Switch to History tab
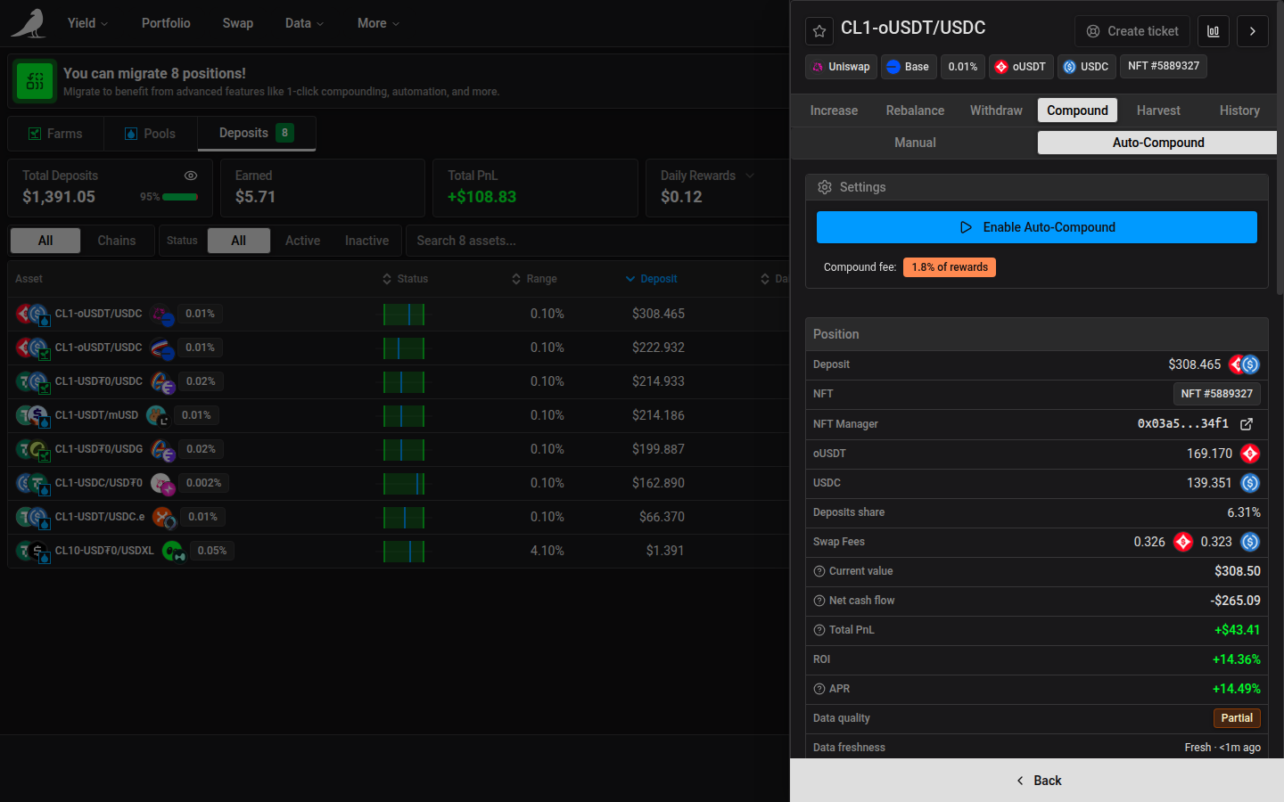The height and width of the screenshot is (802, 1284). tap(1239, 110)
